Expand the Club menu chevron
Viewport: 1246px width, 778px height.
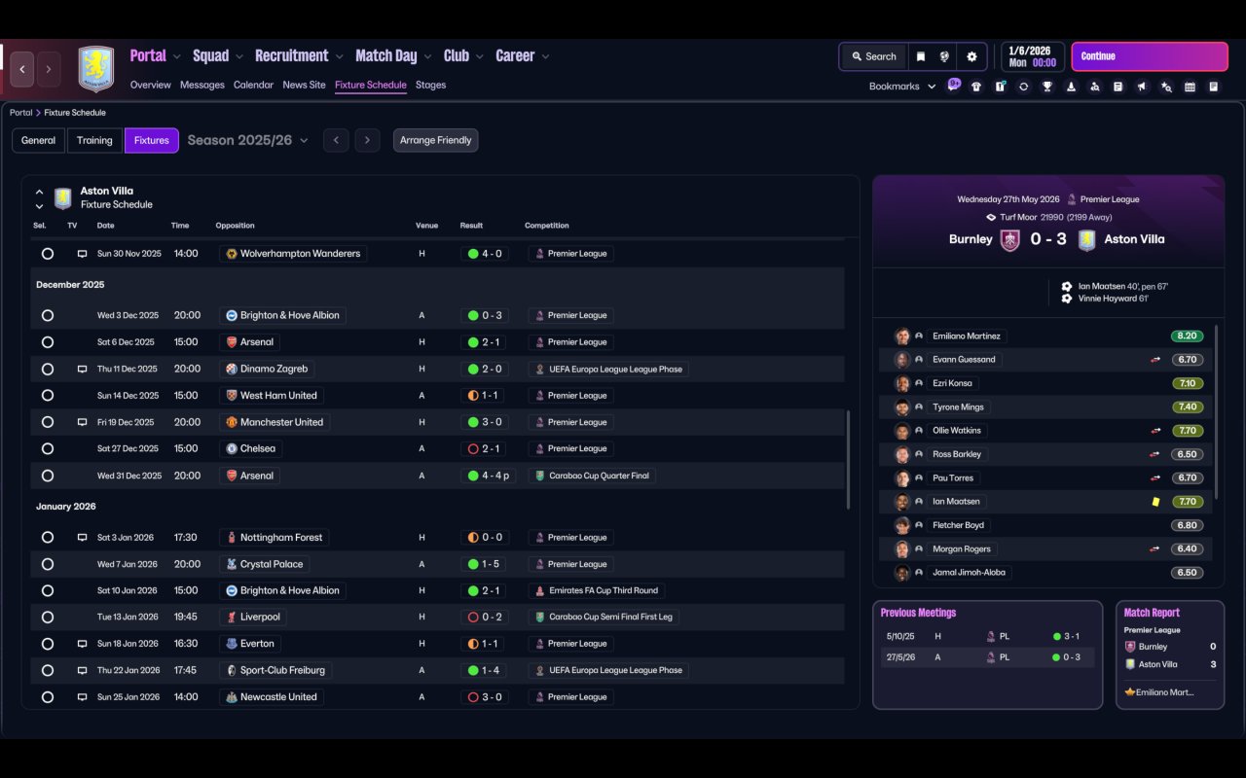(479, 57)
